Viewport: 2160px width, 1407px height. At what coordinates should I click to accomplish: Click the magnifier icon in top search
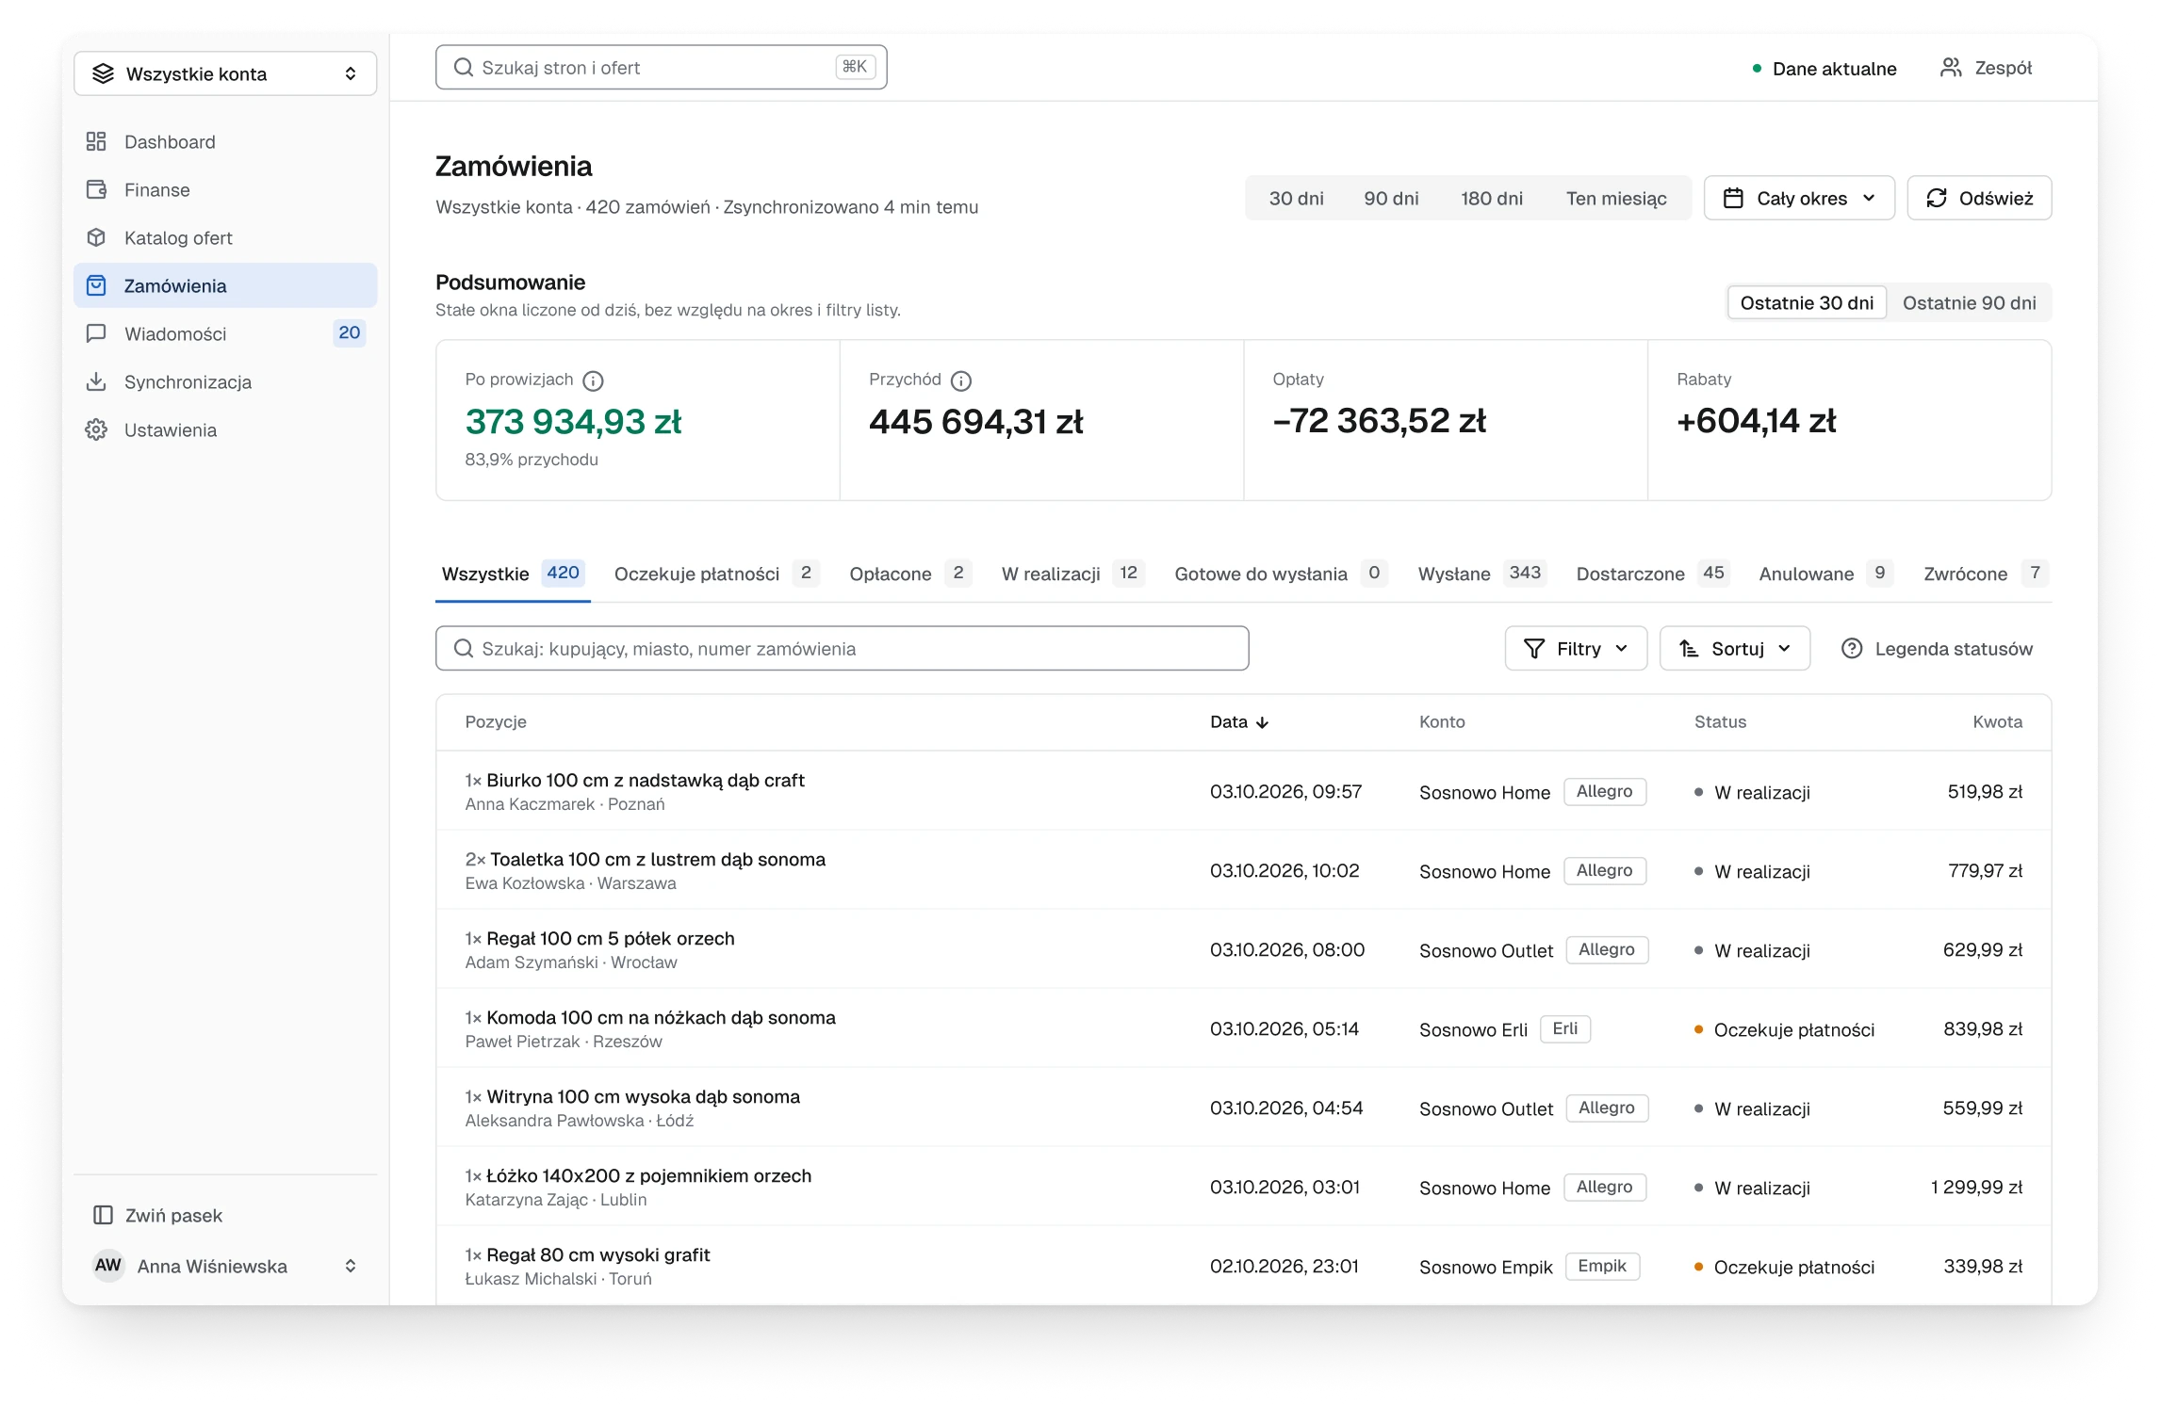tap(464, 67)
